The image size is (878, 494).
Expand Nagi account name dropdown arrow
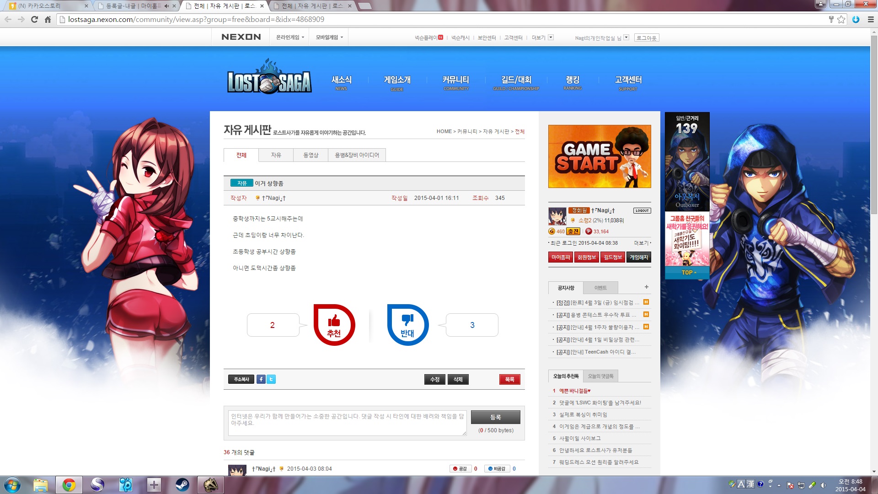(x=626, y=38)
